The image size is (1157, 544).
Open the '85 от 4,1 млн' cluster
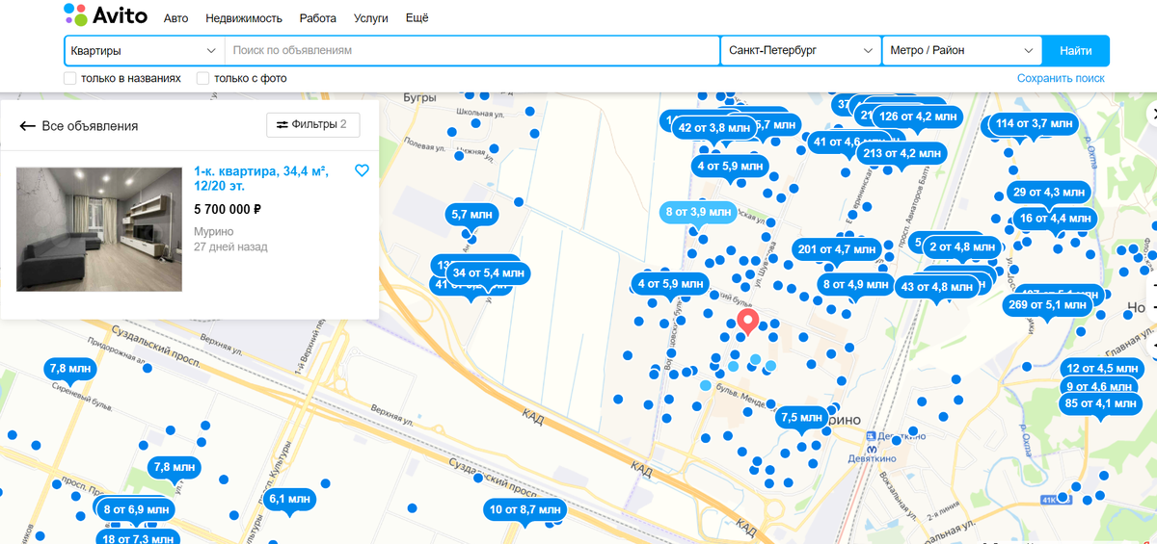pyautogui.click(x=1100, y=403)
